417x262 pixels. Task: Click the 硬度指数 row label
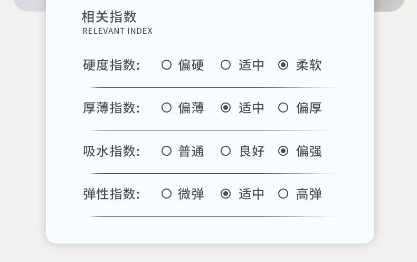pos(111,65)
